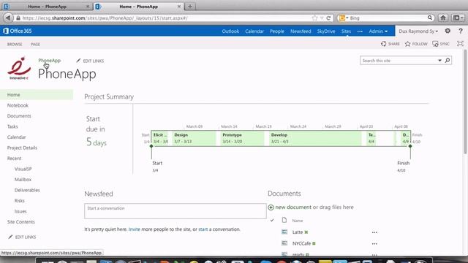The image size is (468, 263).
Task: Open Sites in the top navigation
Action: (346, 31)
